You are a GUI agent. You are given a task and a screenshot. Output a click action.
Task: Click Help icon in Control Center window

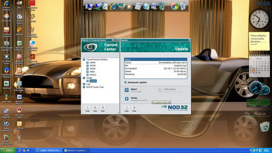(88, 108)
